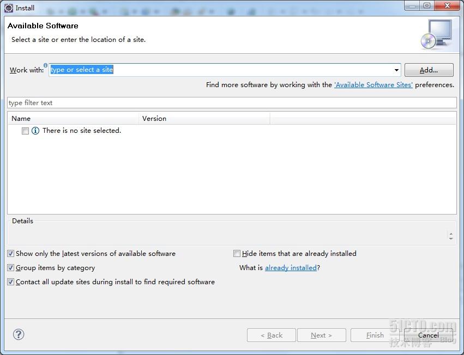Screen dimensions: 464x355
Task: Click the Details pane scroll stepper arrows
Action: coord(451,236)
